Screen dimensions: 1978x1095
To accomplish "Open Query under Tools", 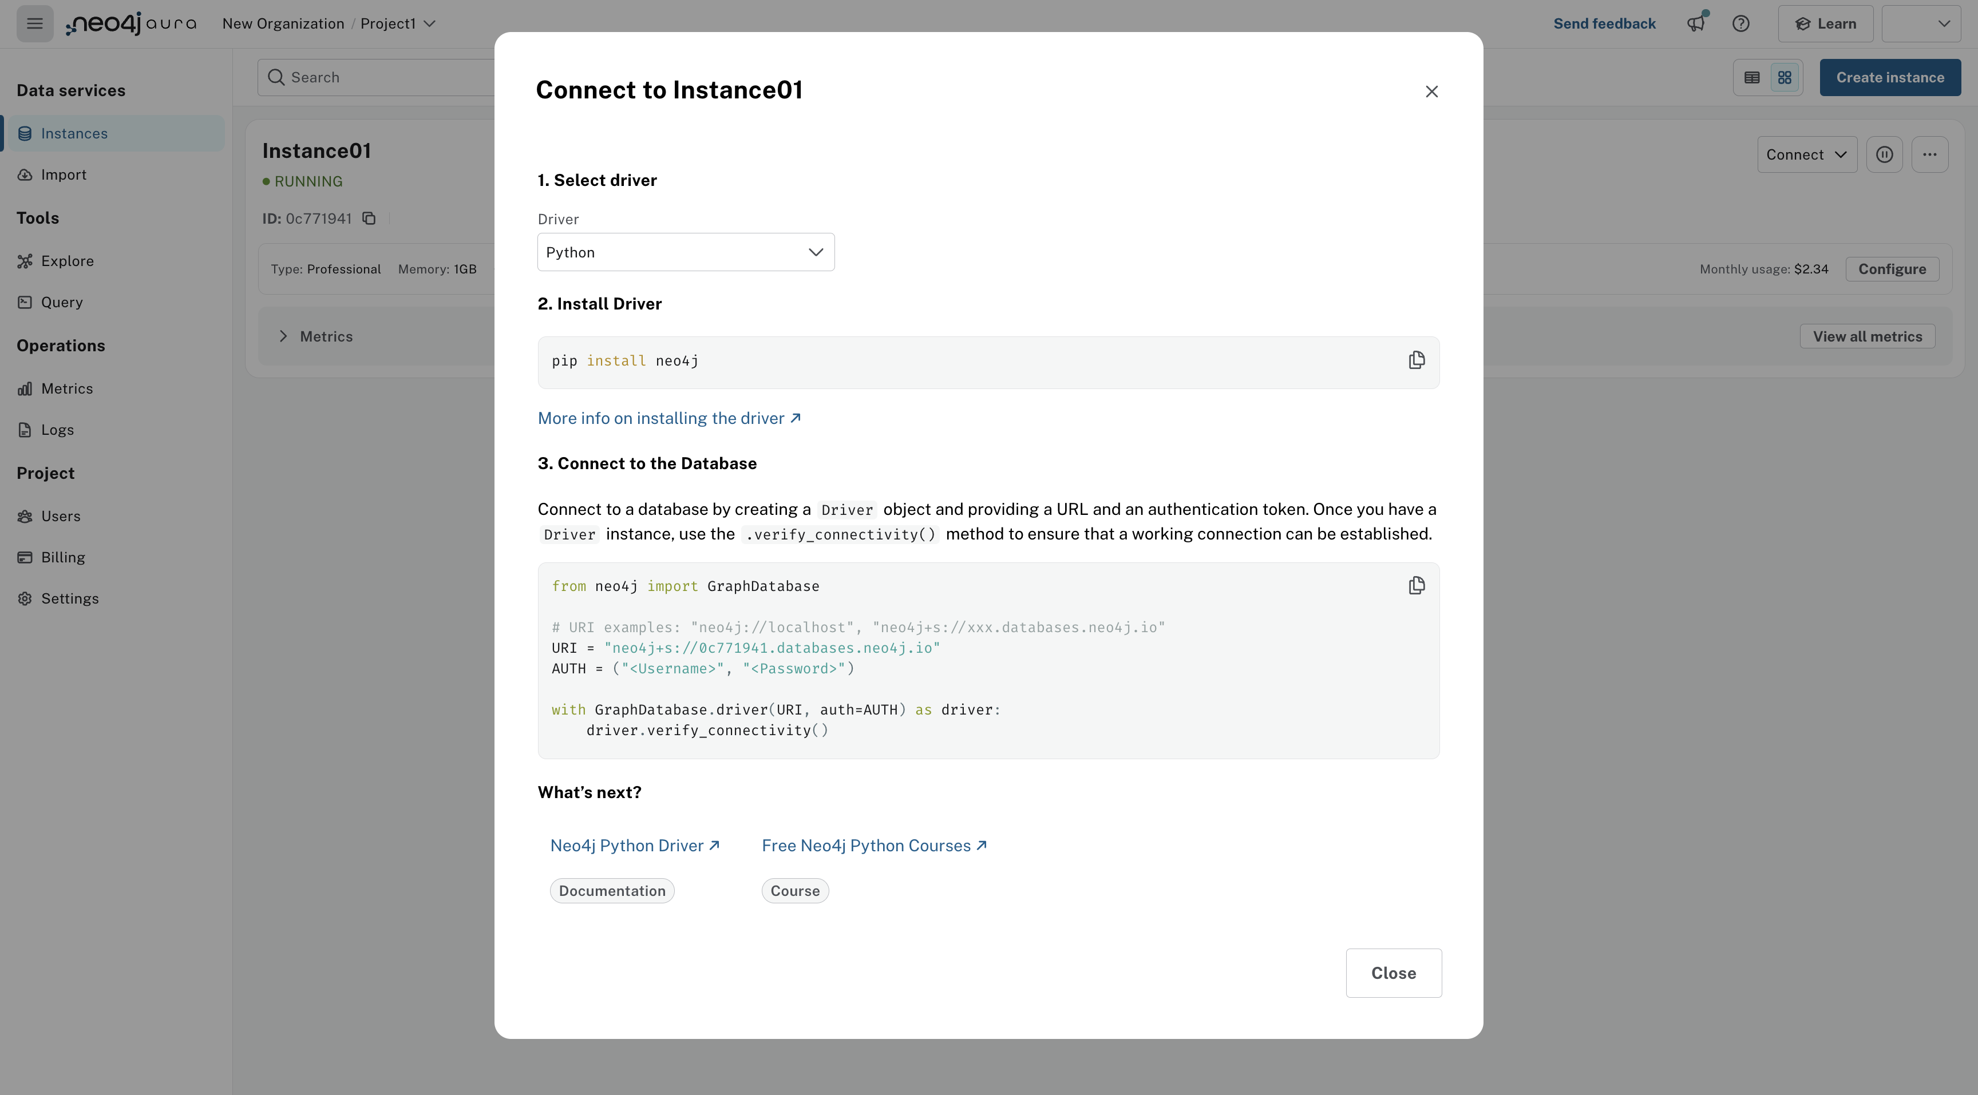I will 61,302.
